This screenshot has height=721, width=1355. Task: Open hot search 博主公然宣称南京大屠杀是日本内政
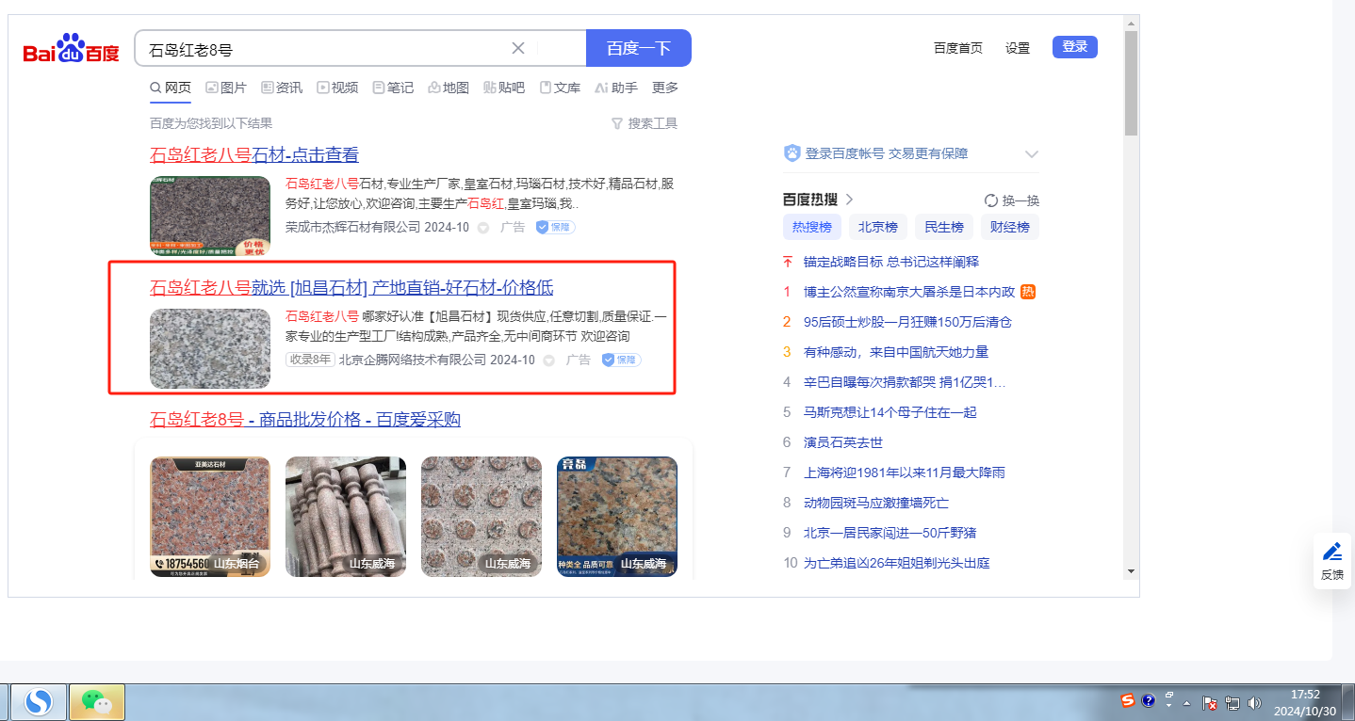908,292
